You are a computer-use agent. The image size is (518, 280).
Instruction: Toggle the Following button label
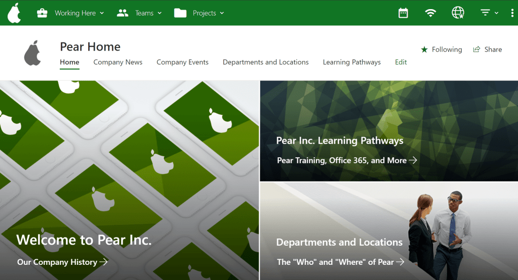[447, 50]
